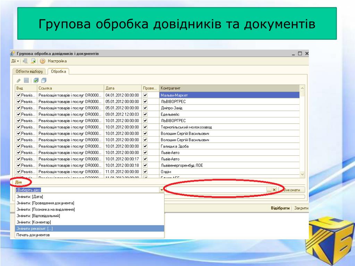Minimize the Групова обробка window

click(x=294, y=54)
